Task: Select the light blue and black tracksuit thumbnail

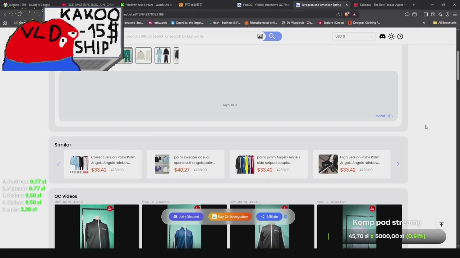Action: pos(162,56)
